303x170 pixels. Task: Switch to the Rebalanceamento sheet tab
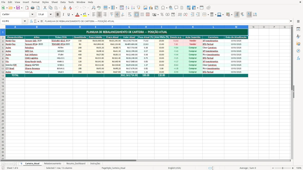53,163
